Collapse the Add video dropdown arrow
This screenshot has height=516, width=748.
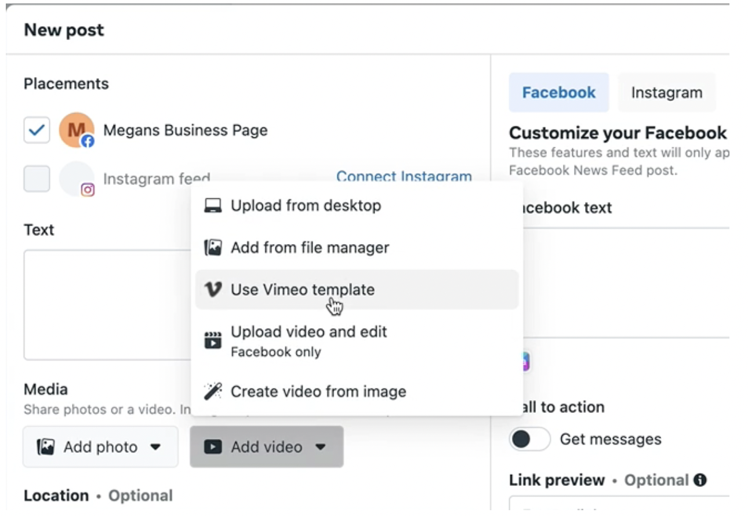pyautogui.click(x=320, y=447)
